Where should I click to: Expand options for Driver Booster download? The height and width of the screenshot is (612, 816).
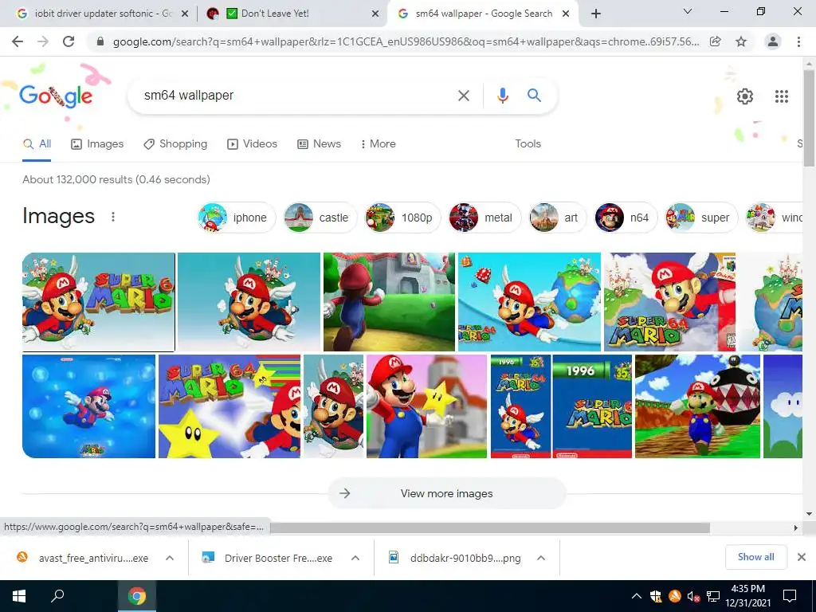[x=355, y=558]
